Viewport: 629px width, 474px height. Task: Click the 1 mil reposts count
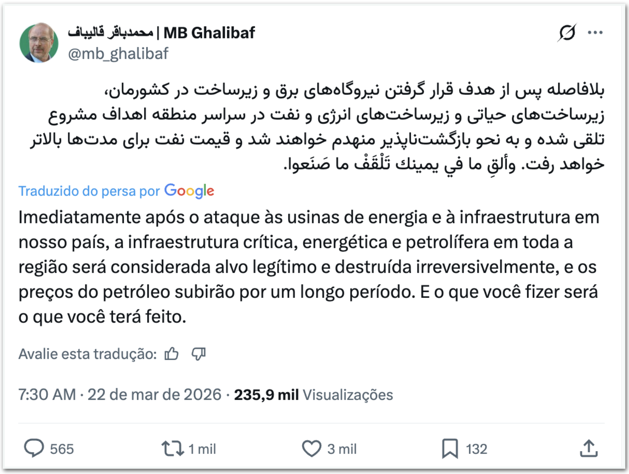click(x=202, y=449)
